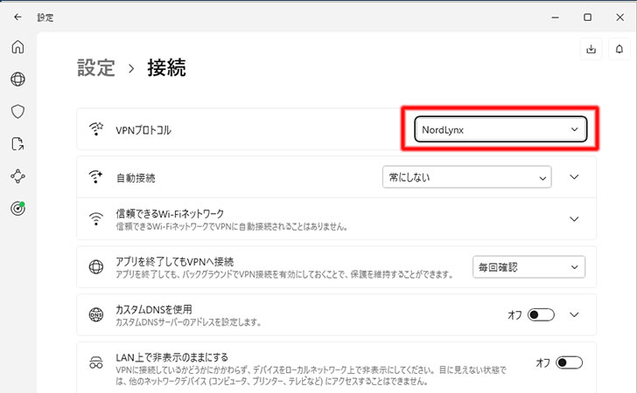Click the VPNプロトコル row icon

(x=96, y=129)
